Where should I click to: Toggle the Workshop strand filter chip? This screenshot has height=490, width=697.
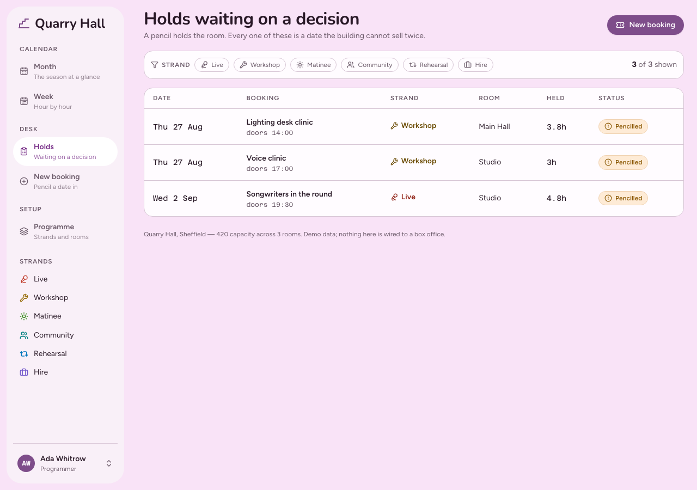click(x=260, y=65)
